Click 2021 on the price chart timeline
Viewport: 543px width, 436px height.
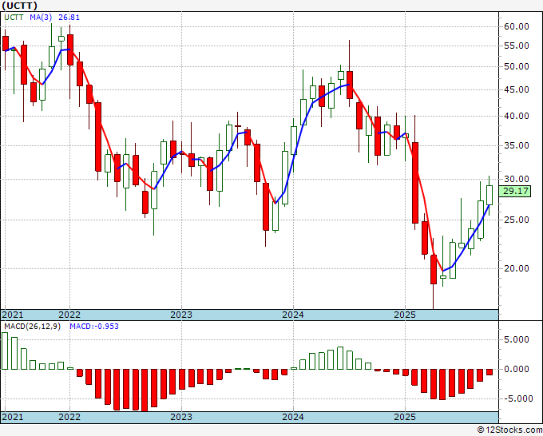click(x=13, y=315)
